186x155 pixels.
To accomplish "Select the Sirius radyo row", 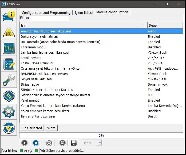I will click(x=101, y=84).
